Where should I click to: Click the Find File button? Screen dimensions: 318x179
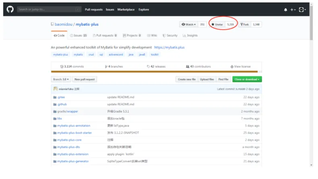(x=223, y=79)
